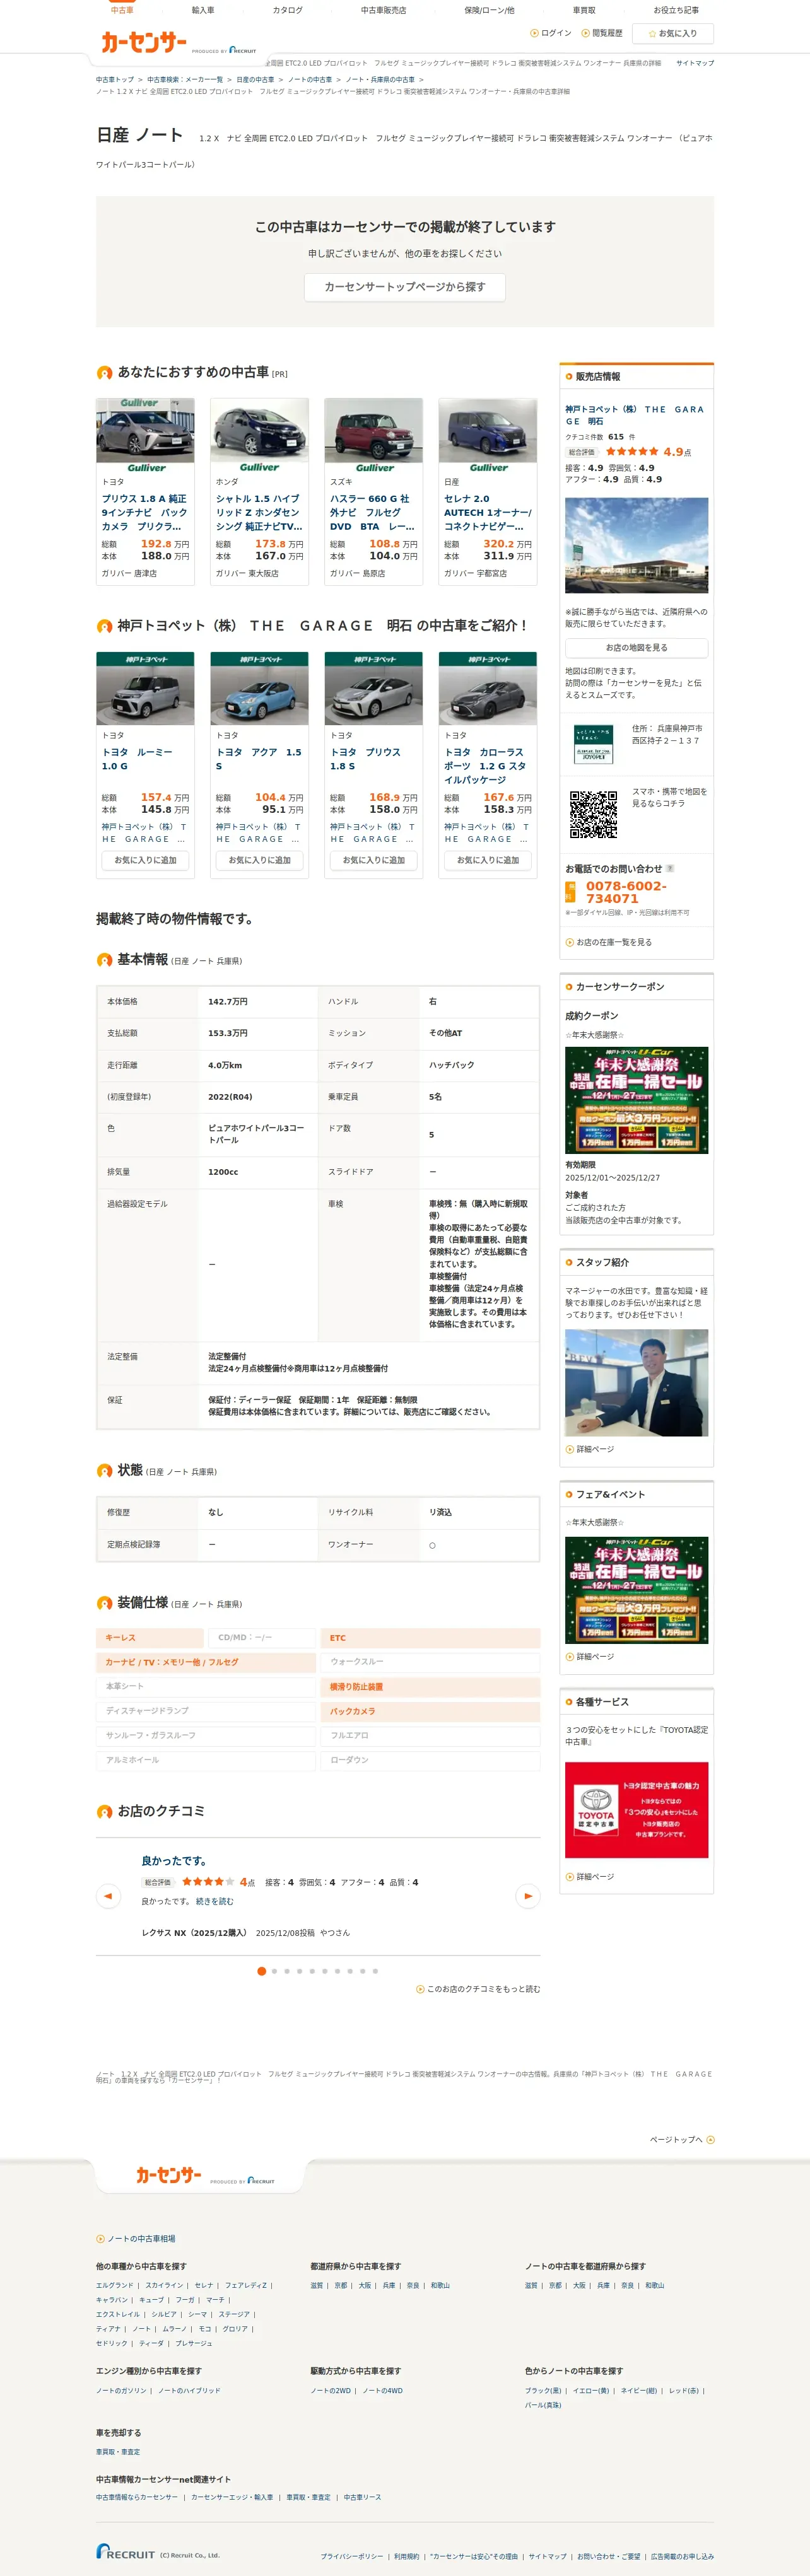Open the 保険/ローン/他 tab
The width and height of the screenshot is (810, 2576).
[489, 10]
